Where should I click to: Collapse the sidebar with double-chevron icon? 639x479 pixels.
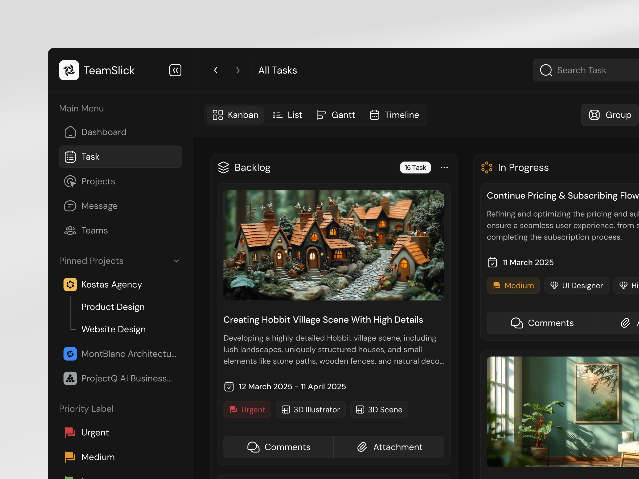pyautogui.click(x=175, y=70)
